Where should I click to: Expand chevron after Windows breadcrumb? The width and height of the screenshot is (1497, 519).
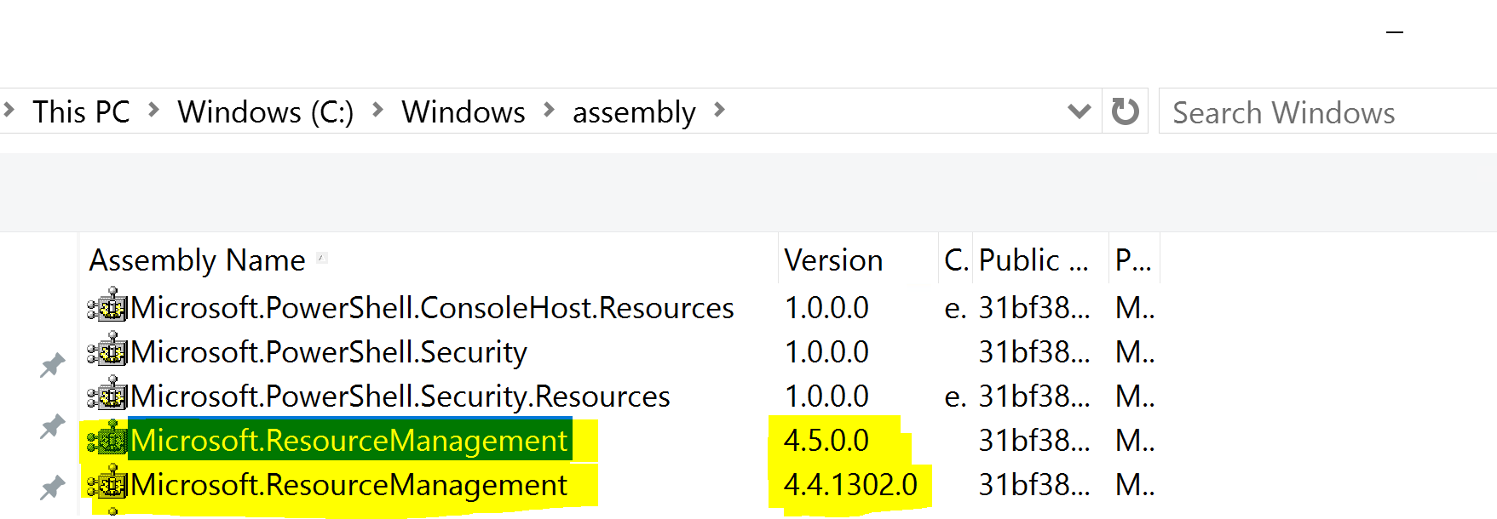tap(550, 110)
